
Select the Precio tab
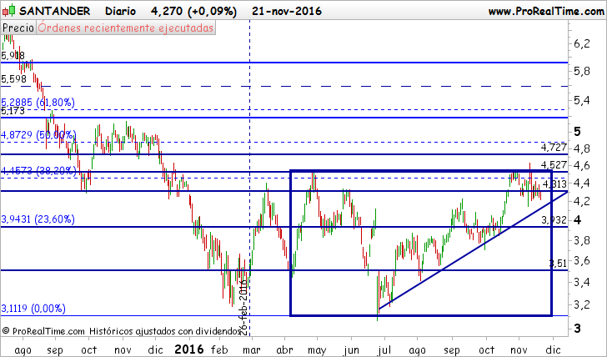(x=18, y=28)
